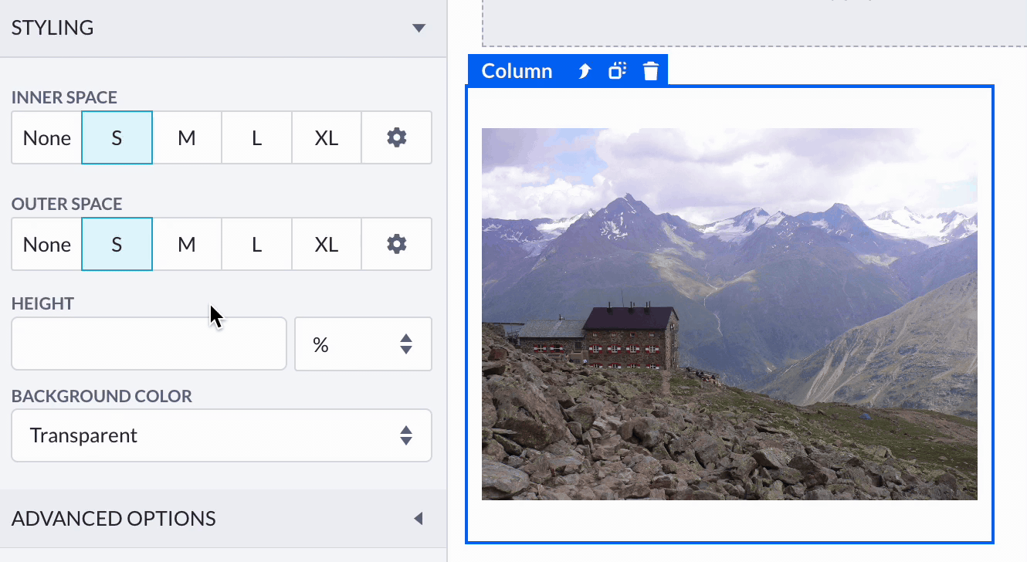Open custom Inner Space gear settings

(x=396, y=137)
